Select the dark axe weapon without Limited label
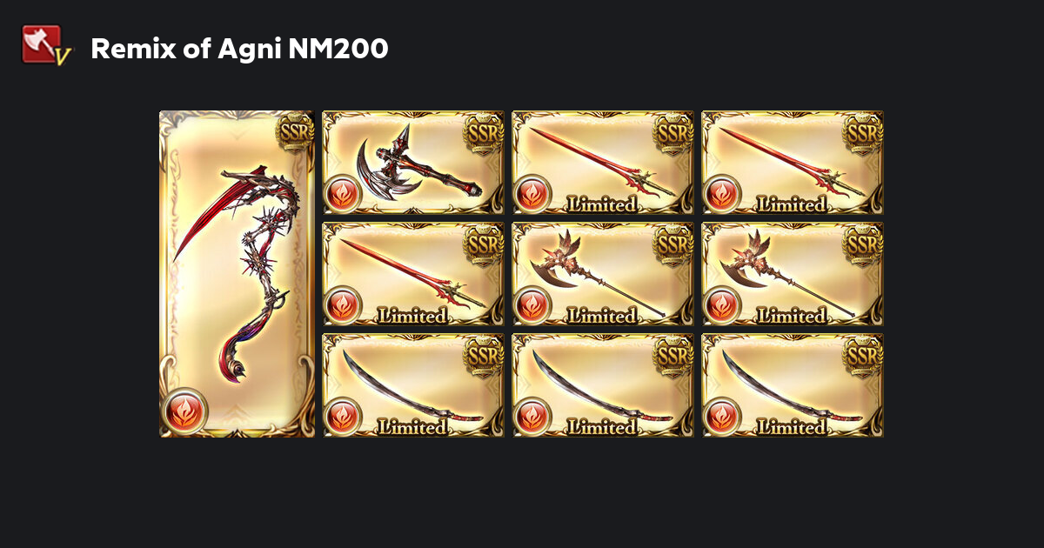The width and height of the screenshot is (1044, 548). click(413, 162)
